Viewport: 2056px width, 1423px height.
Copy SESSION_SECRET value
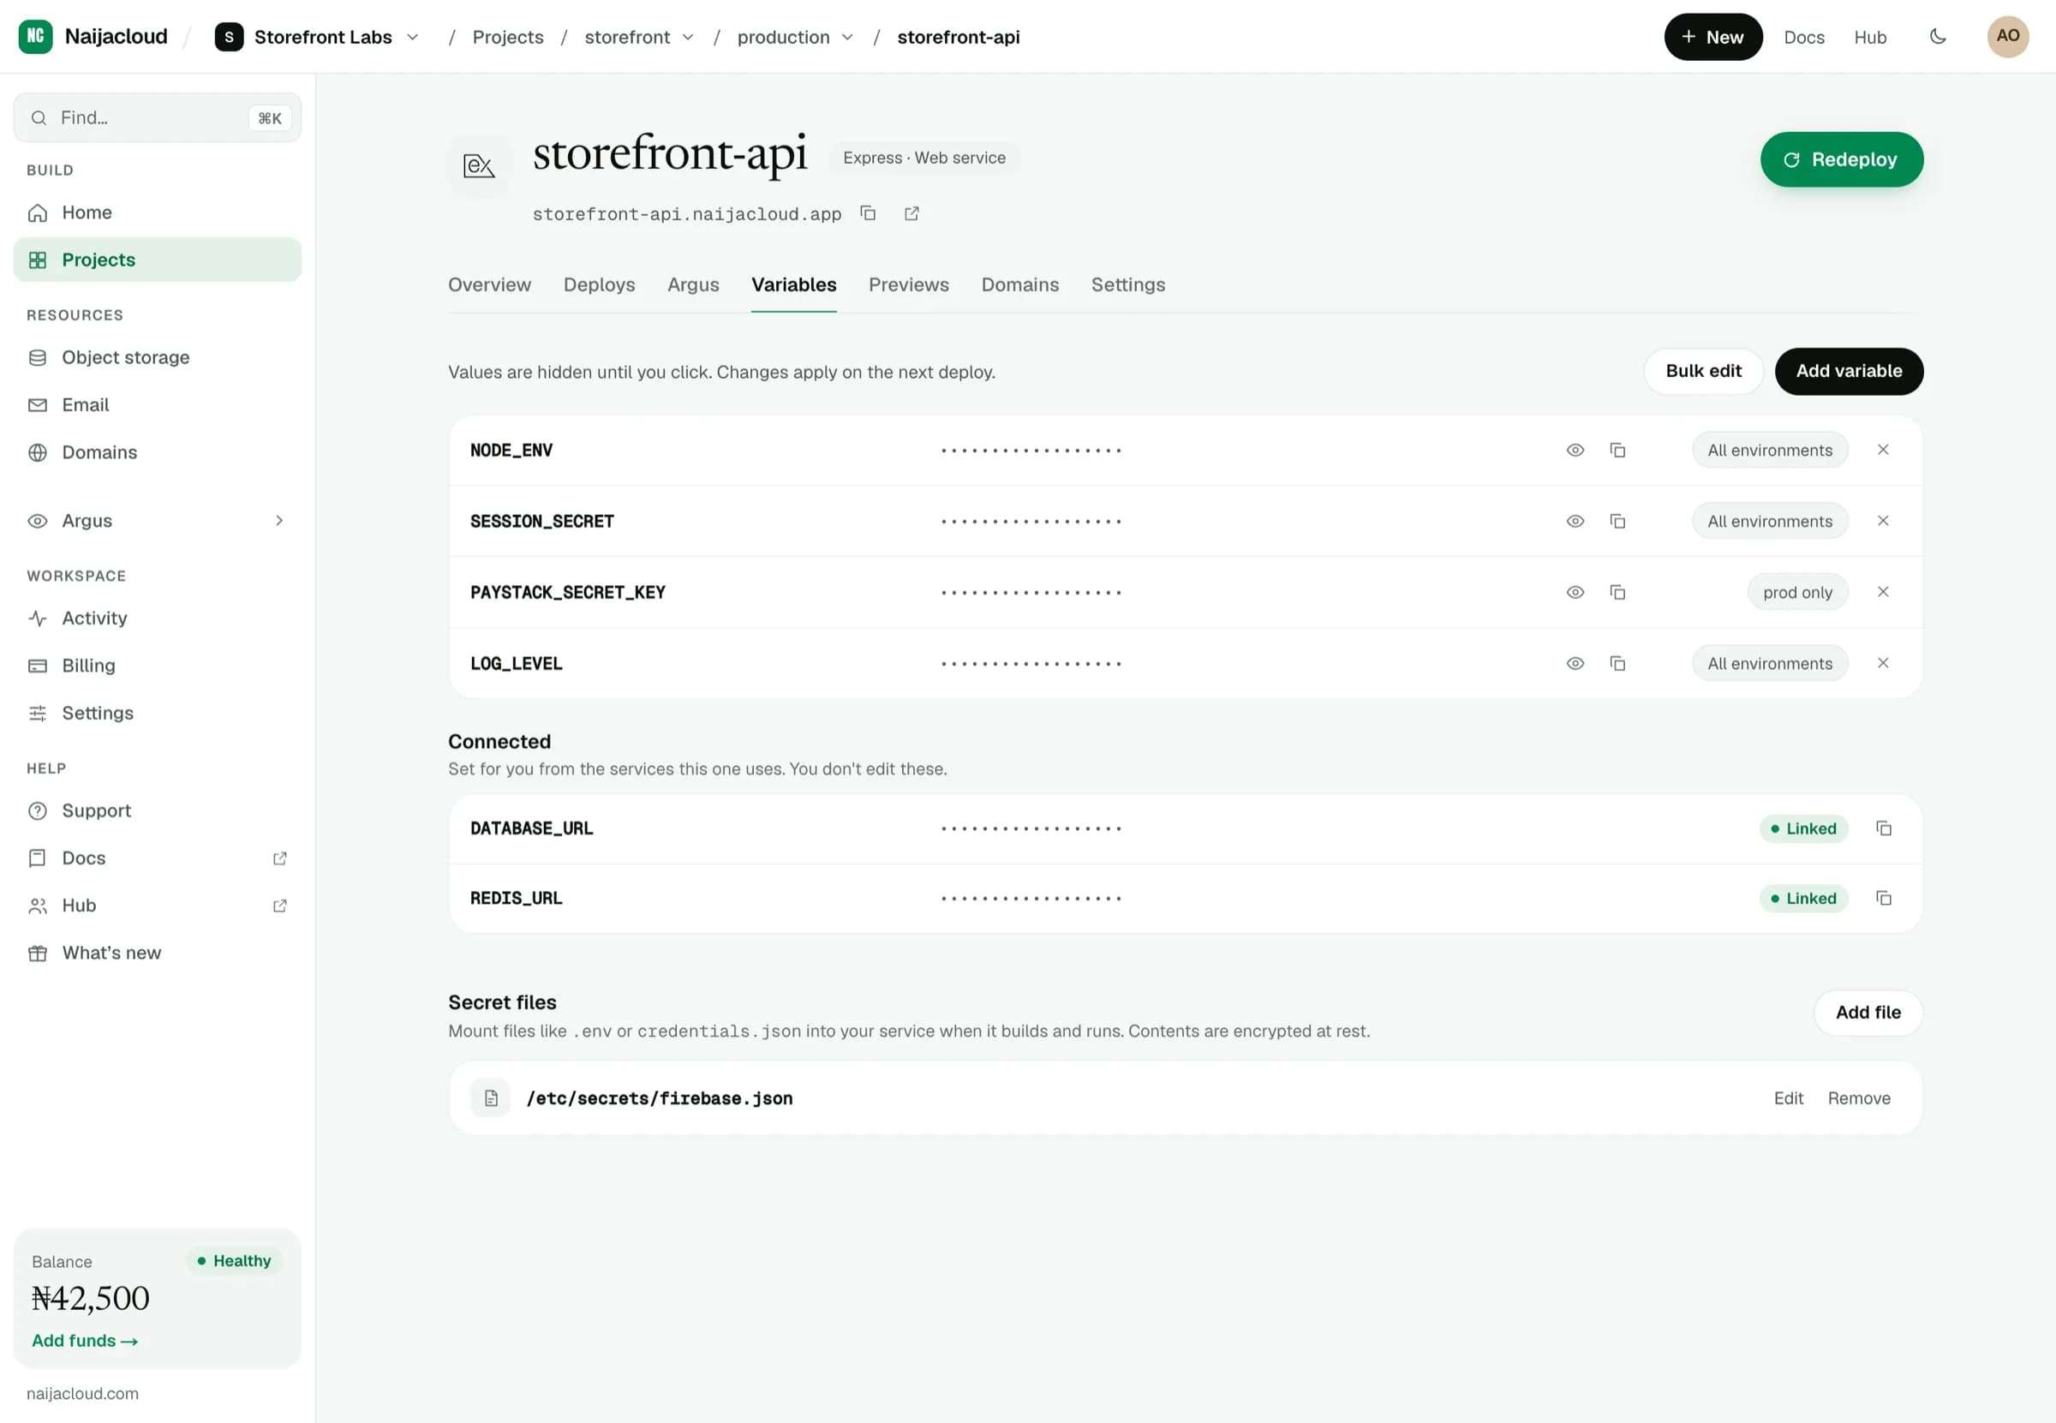pyautogui.click(x=1617, y=522)
